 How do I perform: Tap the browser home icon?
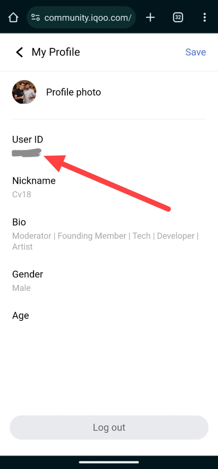point(13,18)
